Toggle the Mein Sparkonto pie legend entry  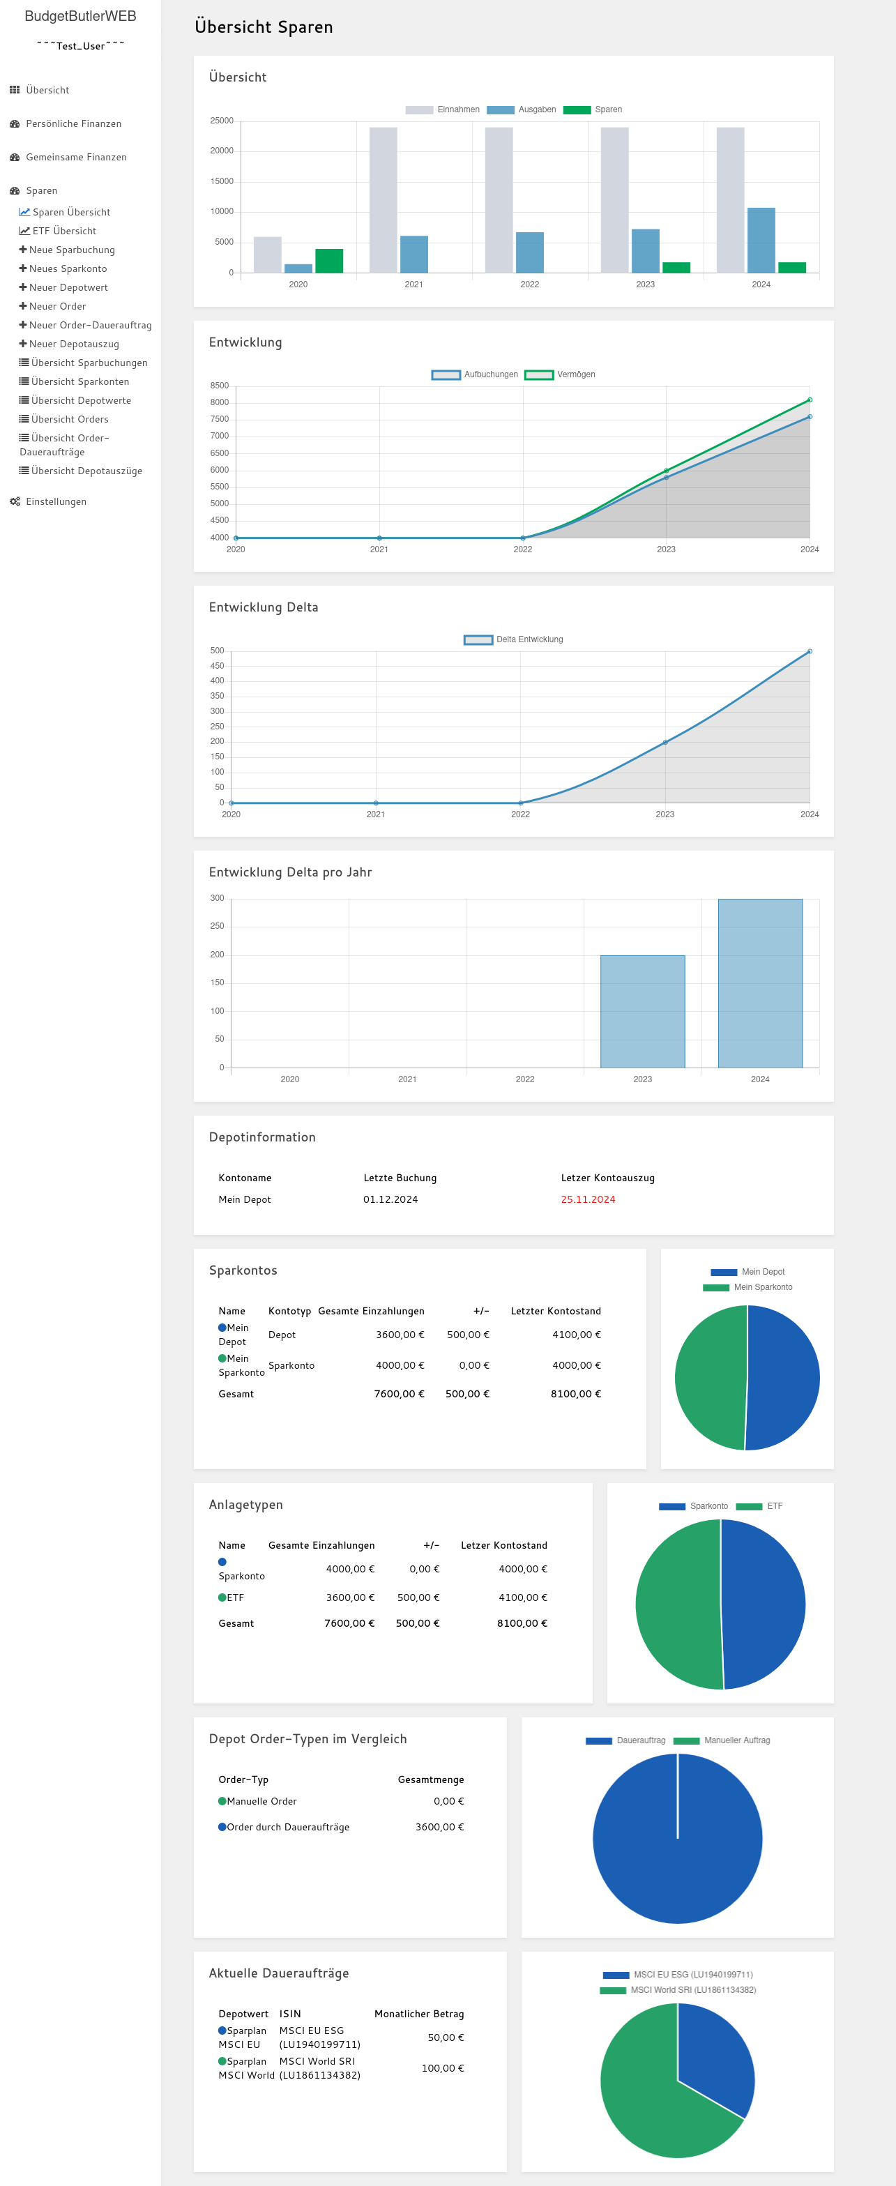[747, 1286]
